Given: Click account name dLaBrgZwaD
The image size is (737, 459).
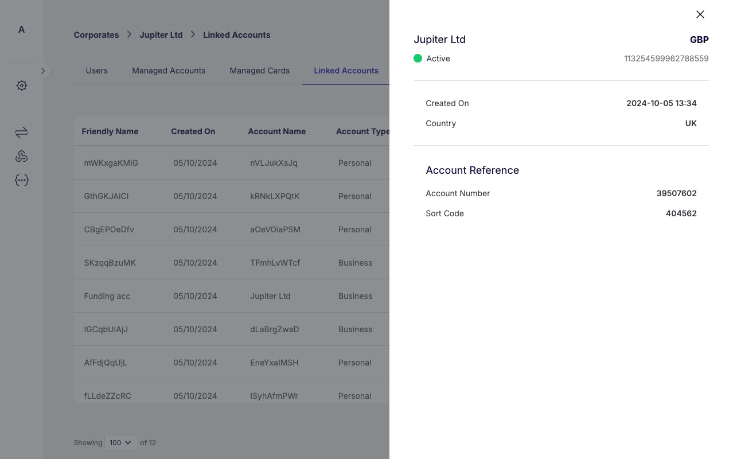Looking at the screenshot, I should [x=274, y=329].
